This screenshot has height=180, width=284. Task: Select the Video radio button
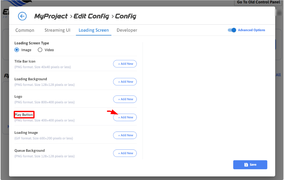40,50
